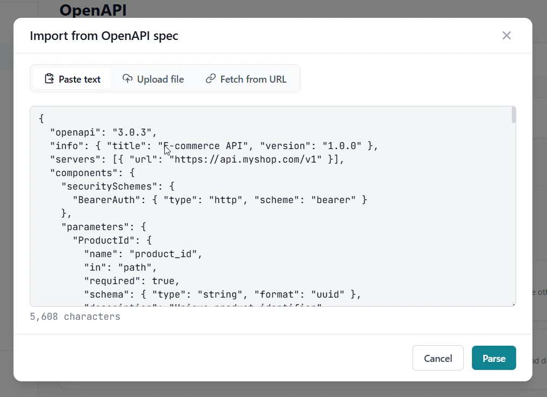The width and height of the screenshot is (547, 397).
Task: Click the link chain icon
Action: click(210, 79)
